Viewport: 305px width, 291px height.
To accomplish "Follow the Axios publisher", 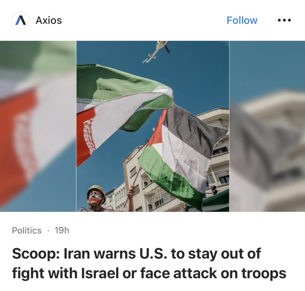I will 242,20.
